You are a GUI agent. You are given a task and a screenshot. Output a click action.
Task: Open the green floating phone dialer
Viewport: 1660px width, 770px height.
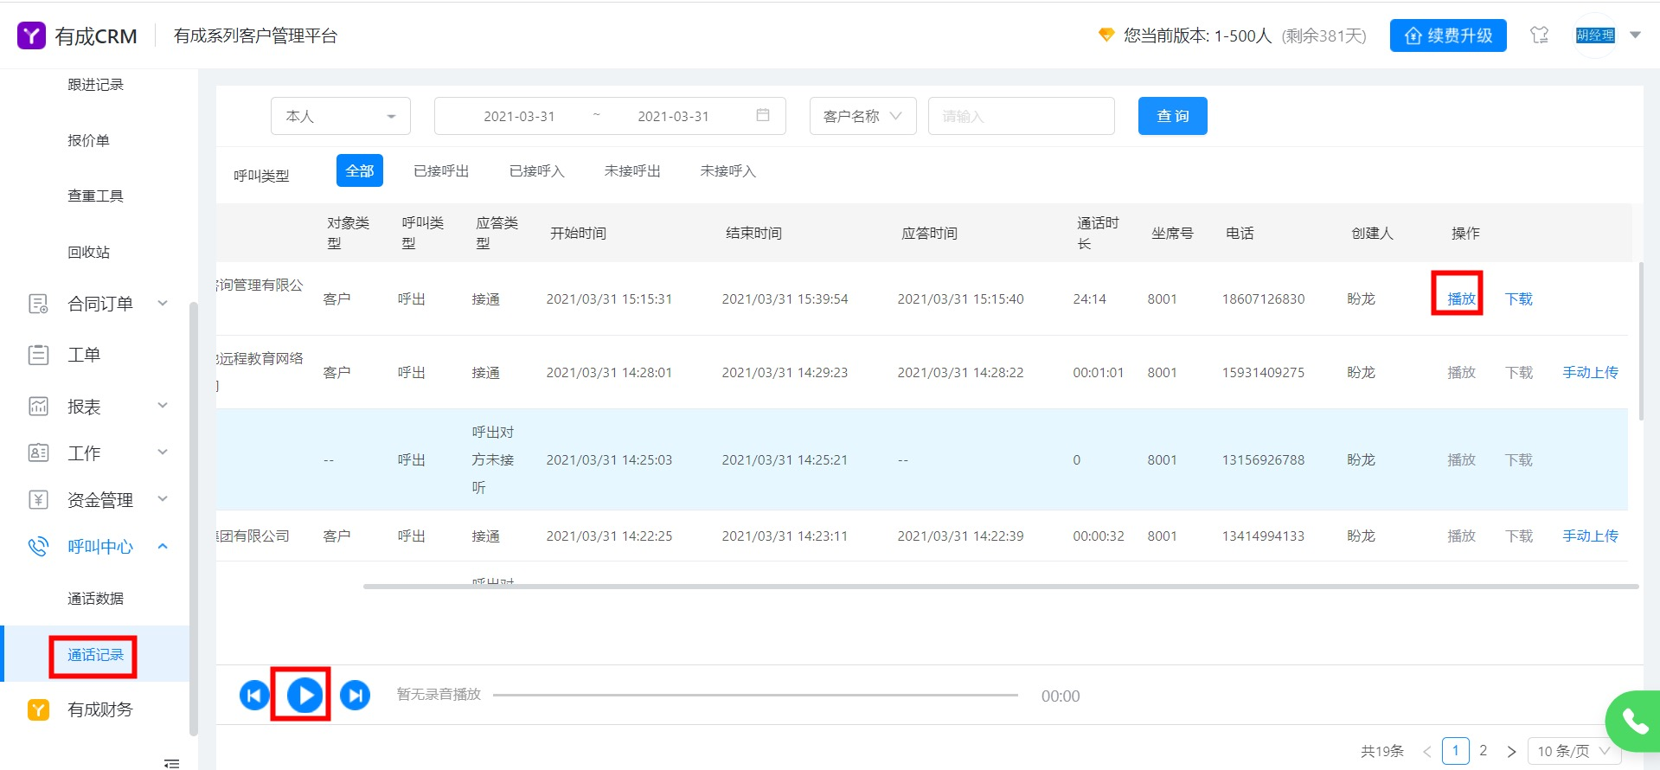click(1634, 720)
